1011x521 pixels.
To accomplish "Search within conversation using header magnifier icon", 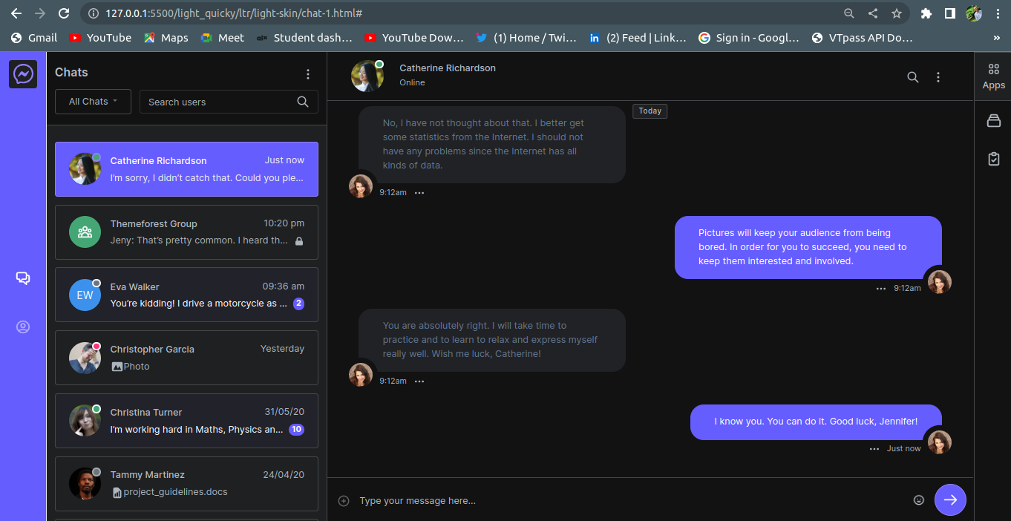I will click(x=913, y=77).
